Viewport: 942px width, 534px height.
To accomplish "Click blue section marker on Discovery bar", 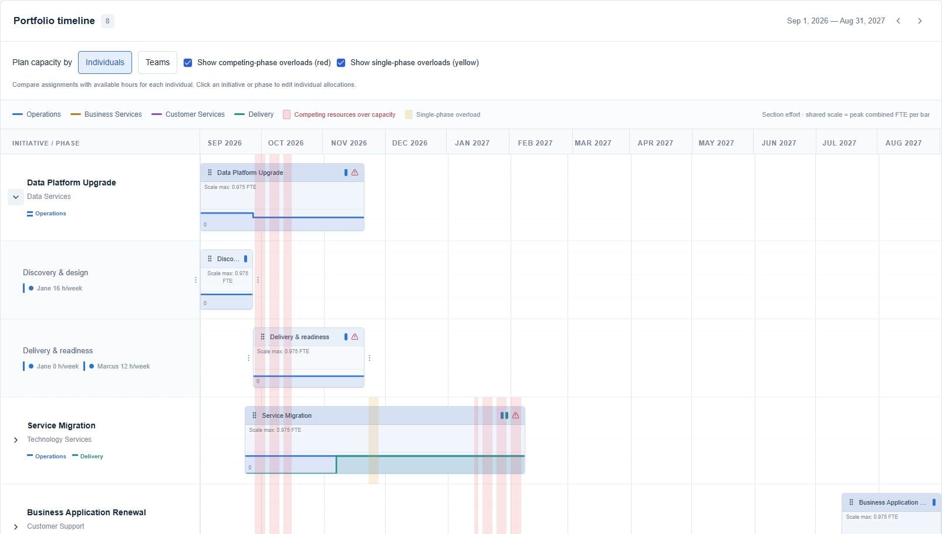I will [245, 259].
